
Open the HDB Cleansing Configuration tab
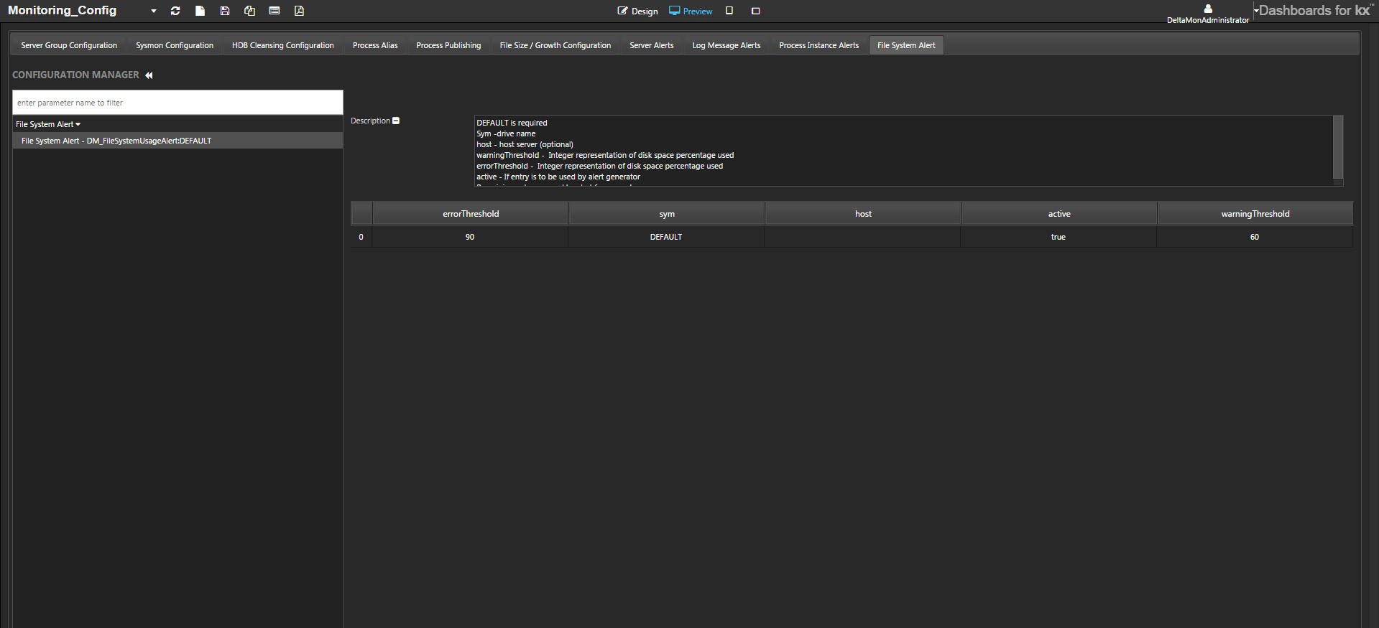[283, 45]
